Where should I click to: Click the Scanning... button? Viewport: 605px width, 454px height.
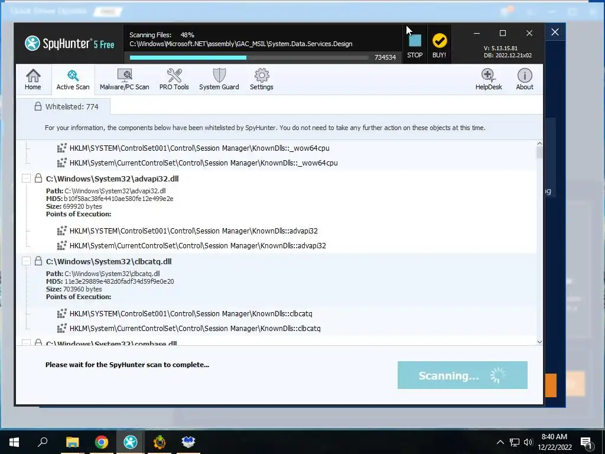coord(462,375)
